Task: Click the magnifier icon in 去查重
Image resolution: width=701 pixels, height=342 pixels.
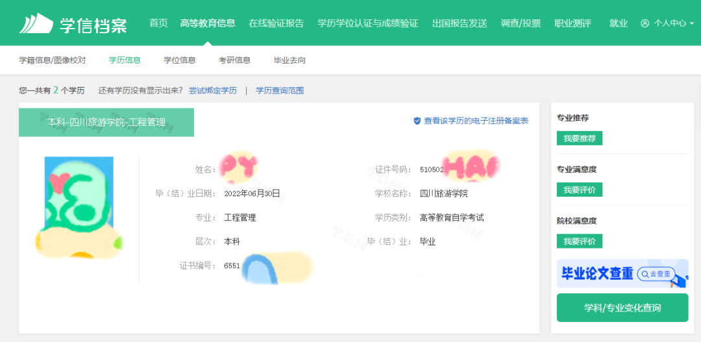Action: pos(645,274)
